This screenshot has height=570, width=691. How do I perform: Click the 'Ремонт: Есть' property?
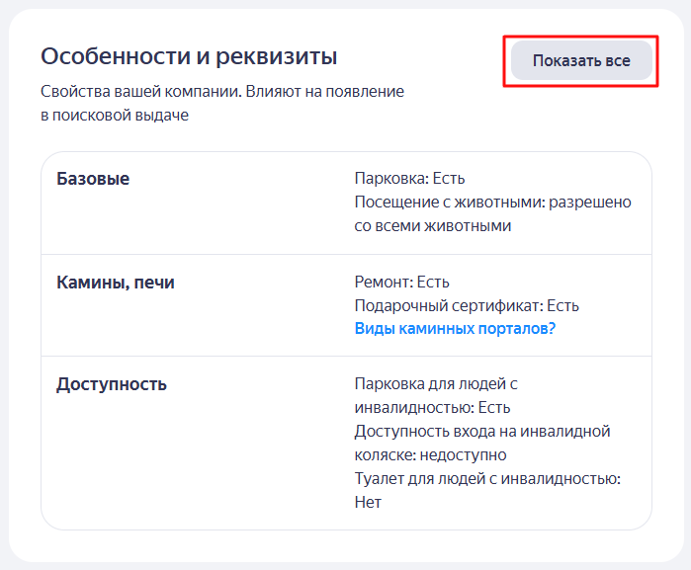(x=401, y=283)
